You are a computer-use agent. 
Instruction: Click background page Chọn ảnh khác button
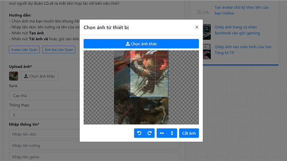40,76
